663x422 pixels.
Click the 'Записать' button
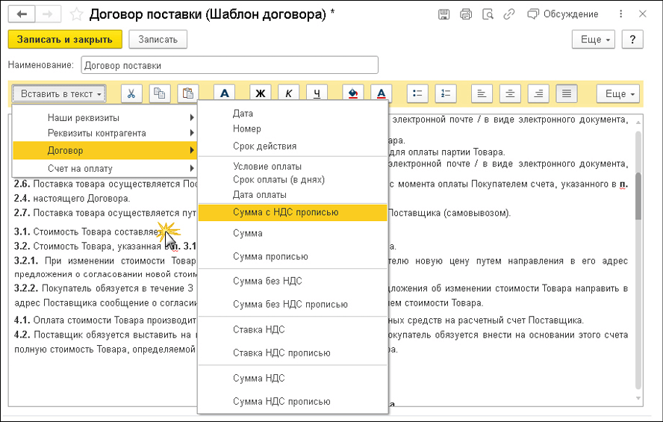pos(158,40)
